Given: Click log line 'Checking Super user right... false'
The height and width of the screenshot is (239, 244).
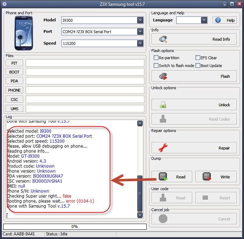Looking at the screenshot, I should [x=39, y=196].
